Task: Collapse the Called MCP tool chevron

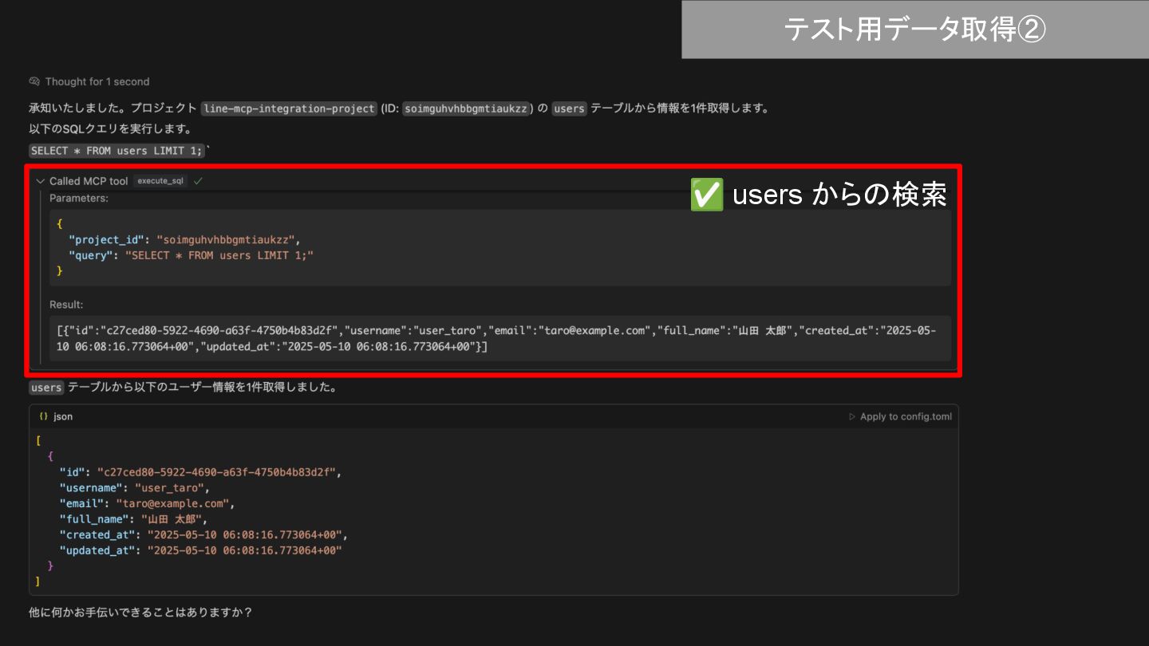Action: tap(40, 181)
